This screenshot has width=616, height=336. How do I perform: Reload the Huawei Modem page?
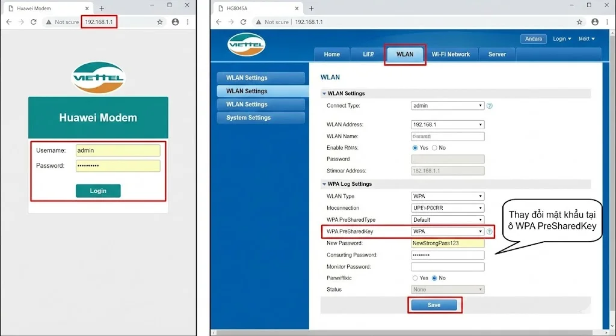pyautogui.click(x=34, y=22)
